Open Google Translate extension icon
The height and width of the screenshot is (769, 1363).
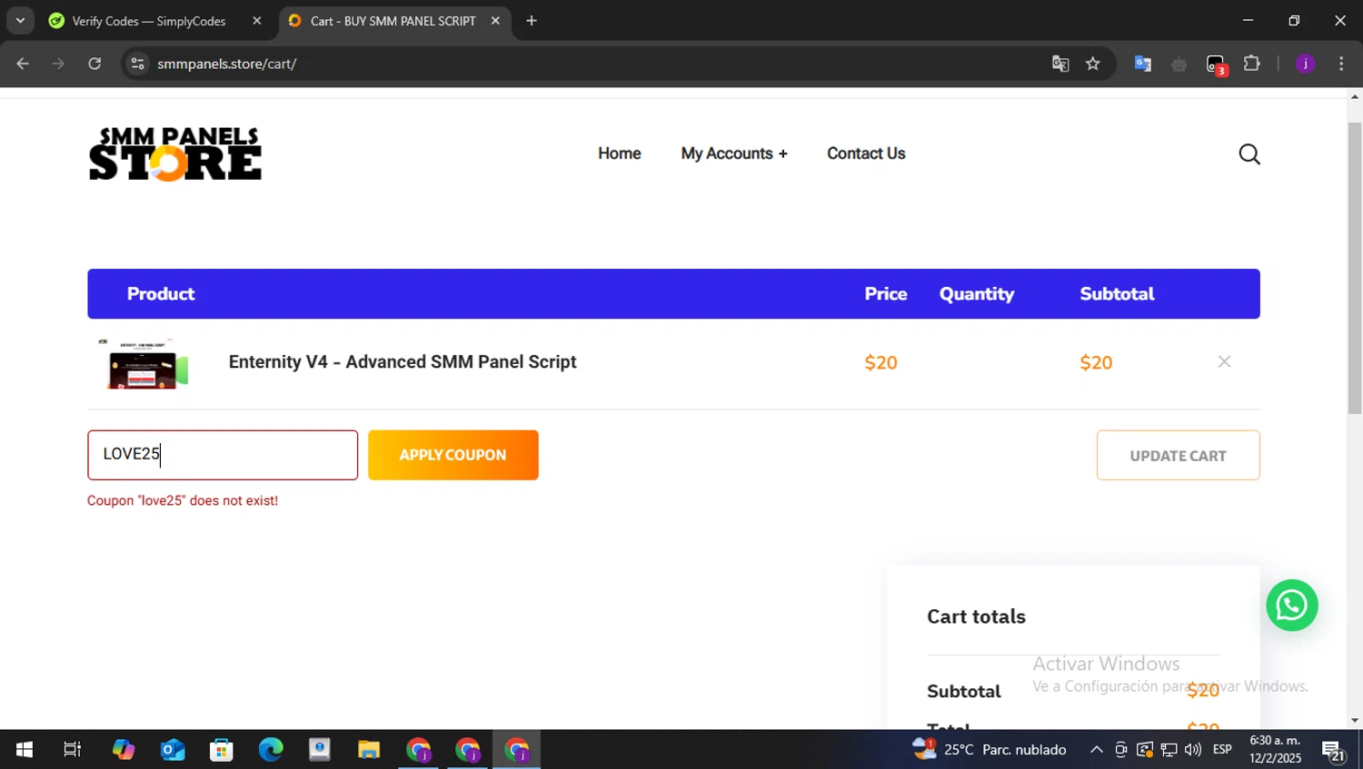coord(1143,64)
